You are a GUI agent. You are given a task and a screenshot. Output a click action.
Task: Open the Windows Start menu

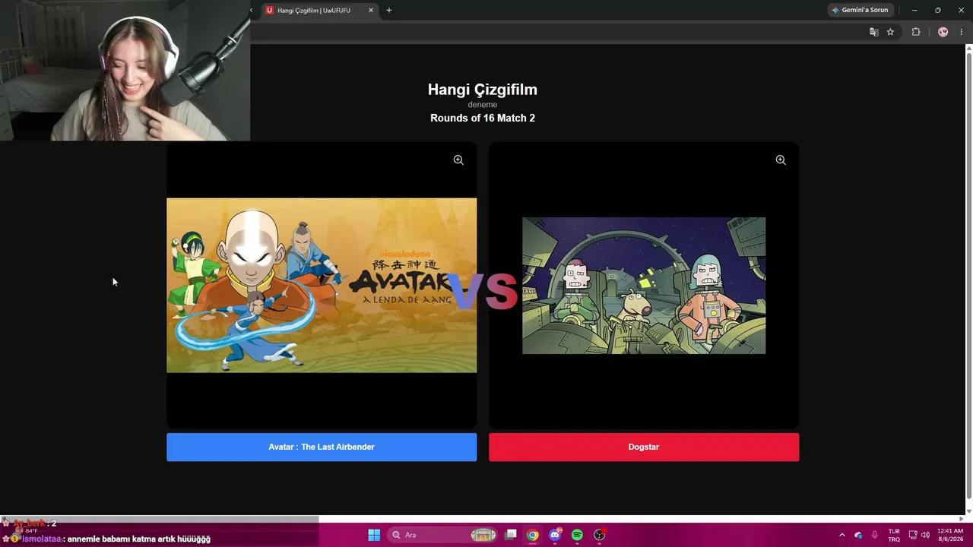[374, 535]
